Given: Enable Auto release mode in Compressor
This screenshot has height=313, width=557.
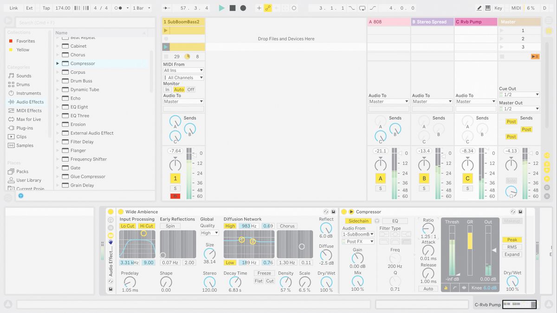Looking at the screenshot, I should [x=428, y=288].
